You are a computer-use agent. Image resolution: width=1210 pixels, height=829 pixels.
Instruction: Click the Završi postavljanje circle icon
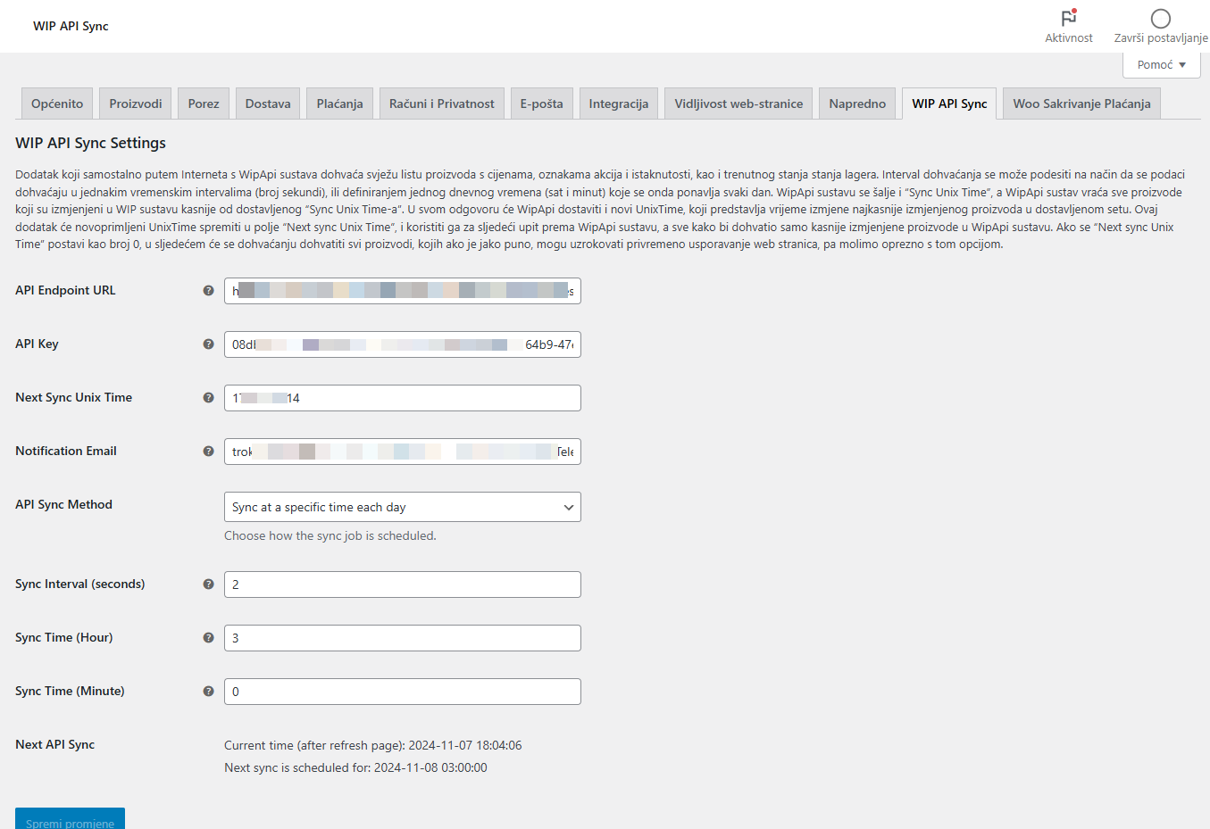(1160, 19)
